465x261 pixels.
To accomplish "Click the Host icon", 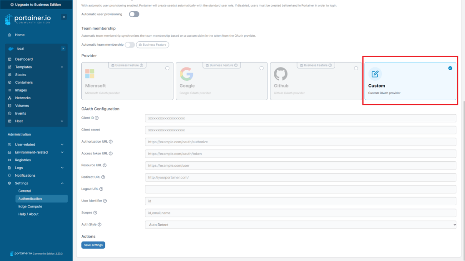I will pyautogui.click(x=10, y=121).
